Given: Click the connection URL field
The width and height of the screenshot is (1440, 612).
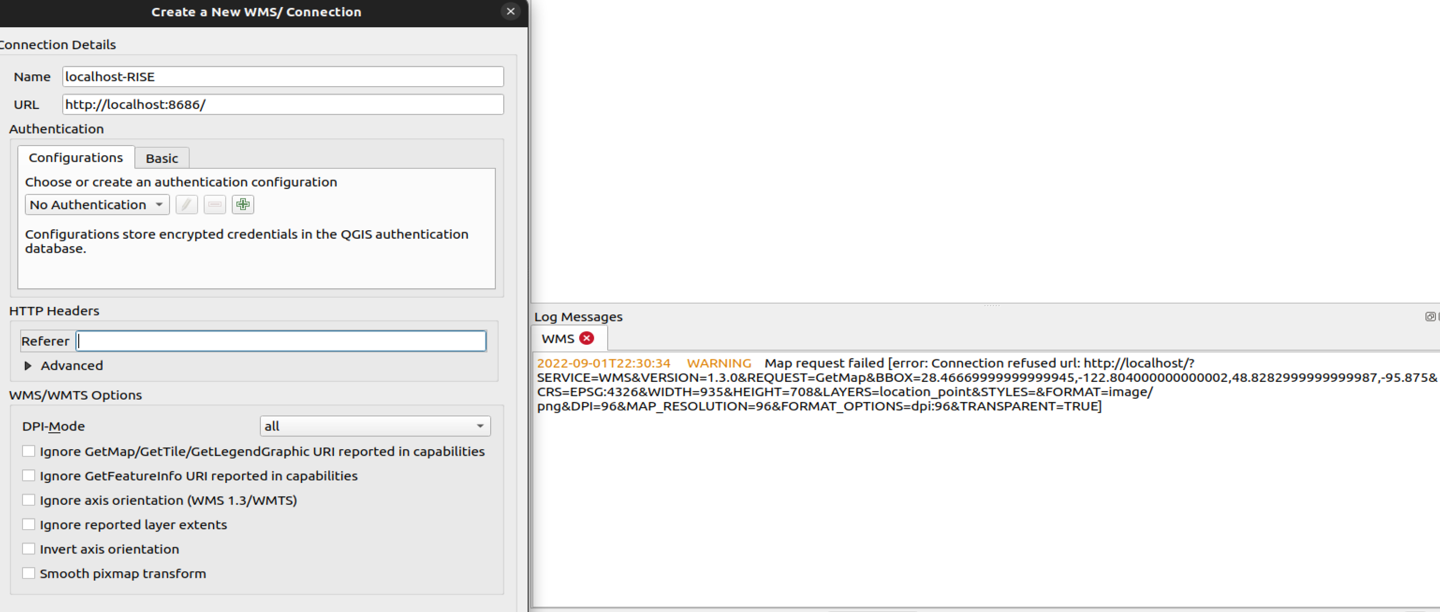Looking at the screenshot, I should [x=282, y=104].
